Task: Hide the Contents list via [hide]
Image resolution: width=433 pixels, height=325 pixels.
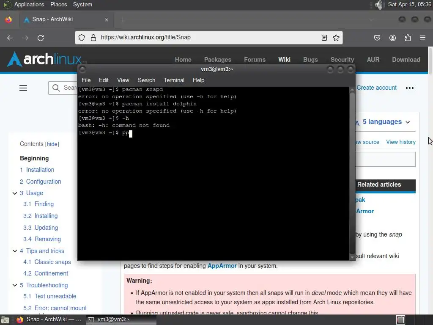Action: pos(52,144)
